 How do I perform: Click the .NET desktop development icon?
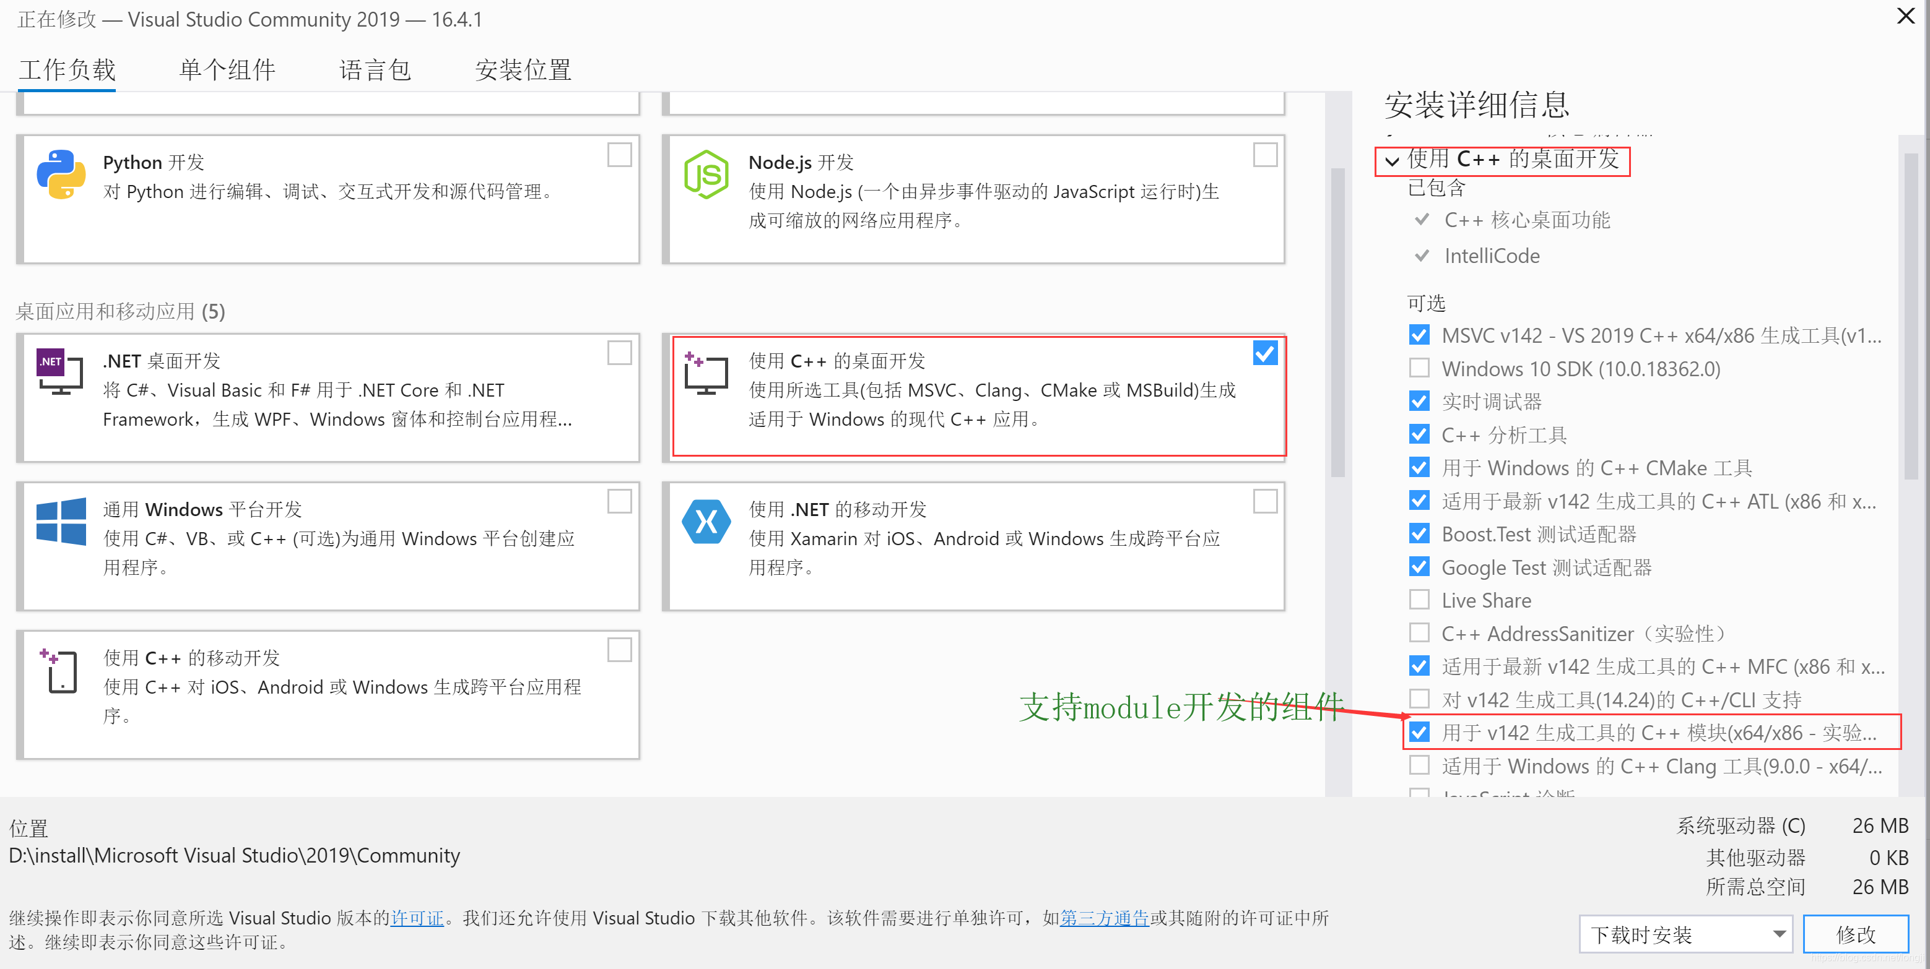click(x=60, y=371)
